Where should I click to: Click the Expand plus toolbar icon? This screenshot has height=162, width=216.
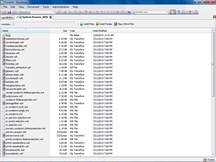click(x=108, y=12)
